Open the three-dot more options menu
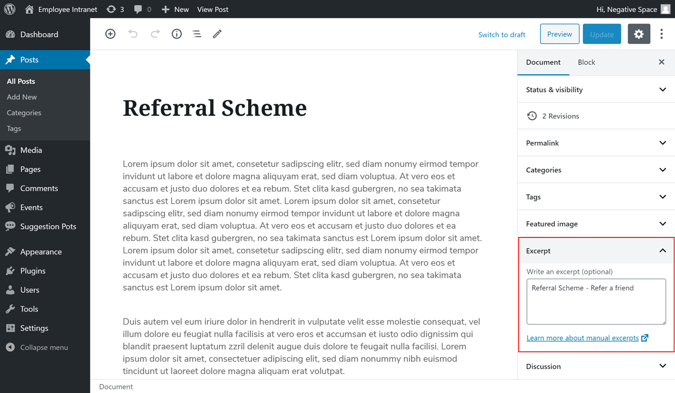The image size is (675, 393). pyautogui.click(x=661, y=34)
